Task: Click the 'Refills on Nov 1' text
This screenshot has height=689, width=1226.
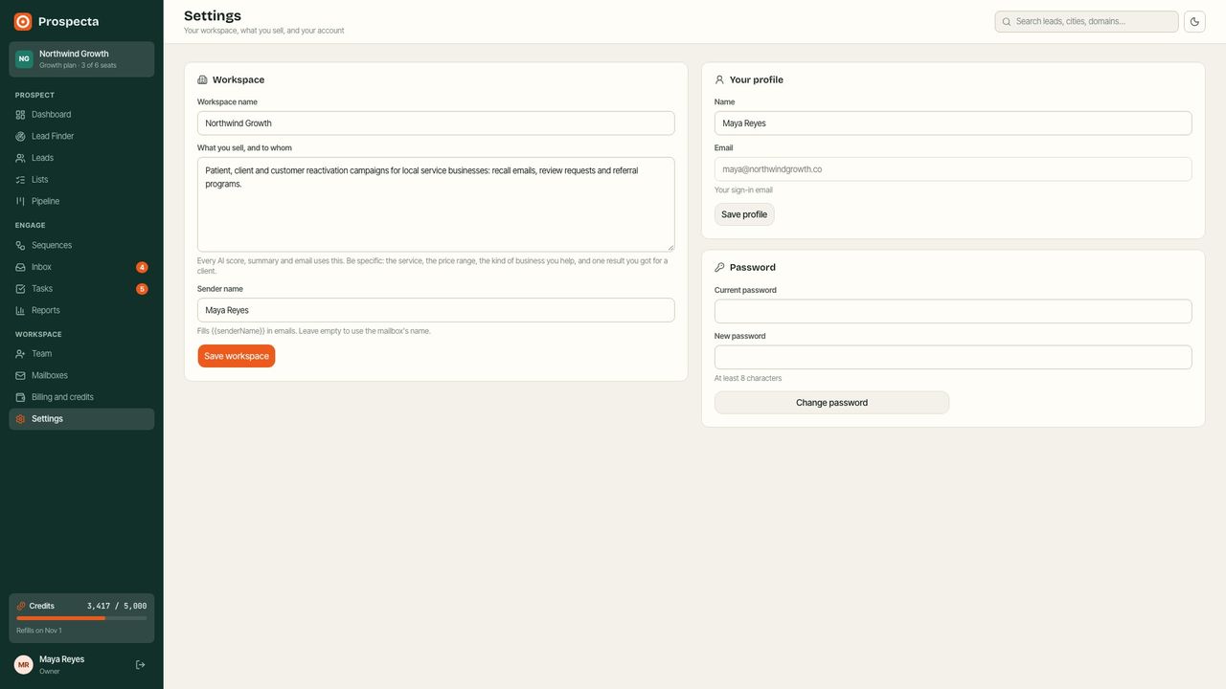Action: click(39, 631)
